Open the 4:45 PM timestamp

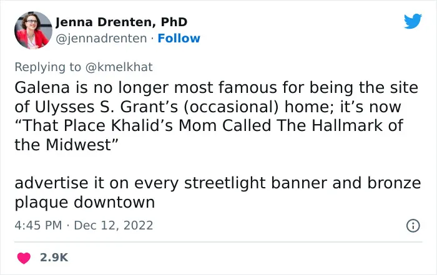[38, 225]
